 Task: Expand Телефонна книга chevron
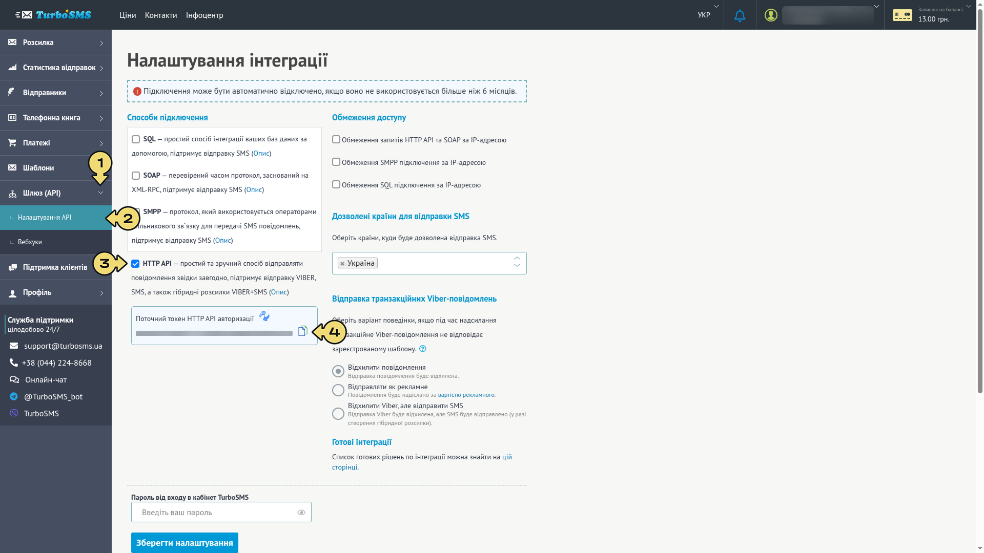[x=101, y=118]
